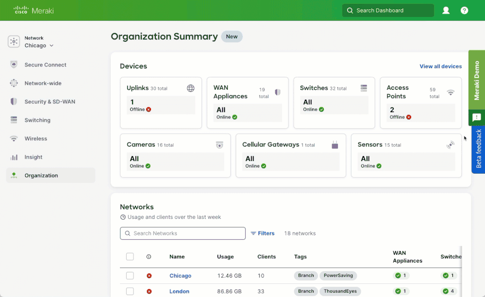This screenshot has width=485, height=297.
Task: Open Security & SD-WAN menu
Action: pos(50,102)
